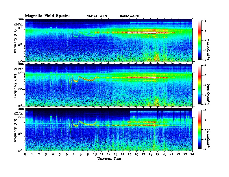The image size is (229, 177).
Task: Click the "-6" label on dZ/dt color bar
Action: pyautogui.click(x=205, y=120)
